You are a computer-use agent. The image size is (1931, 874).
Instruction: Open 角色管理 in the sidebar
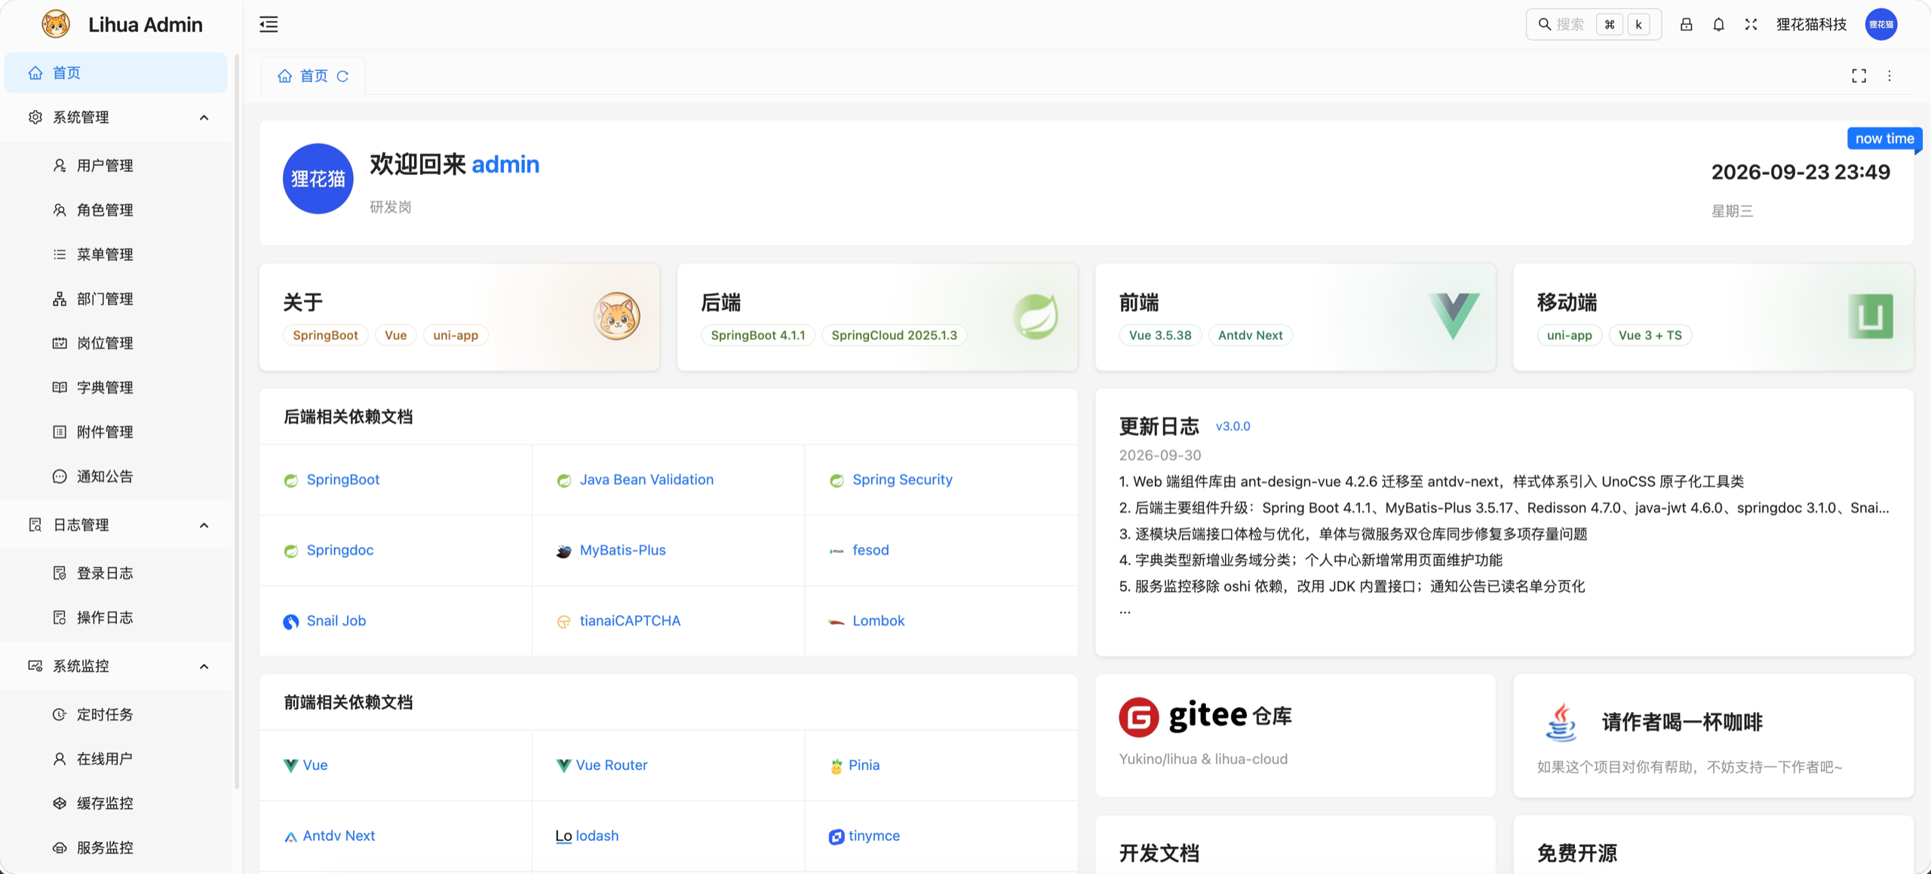(115, 210)
